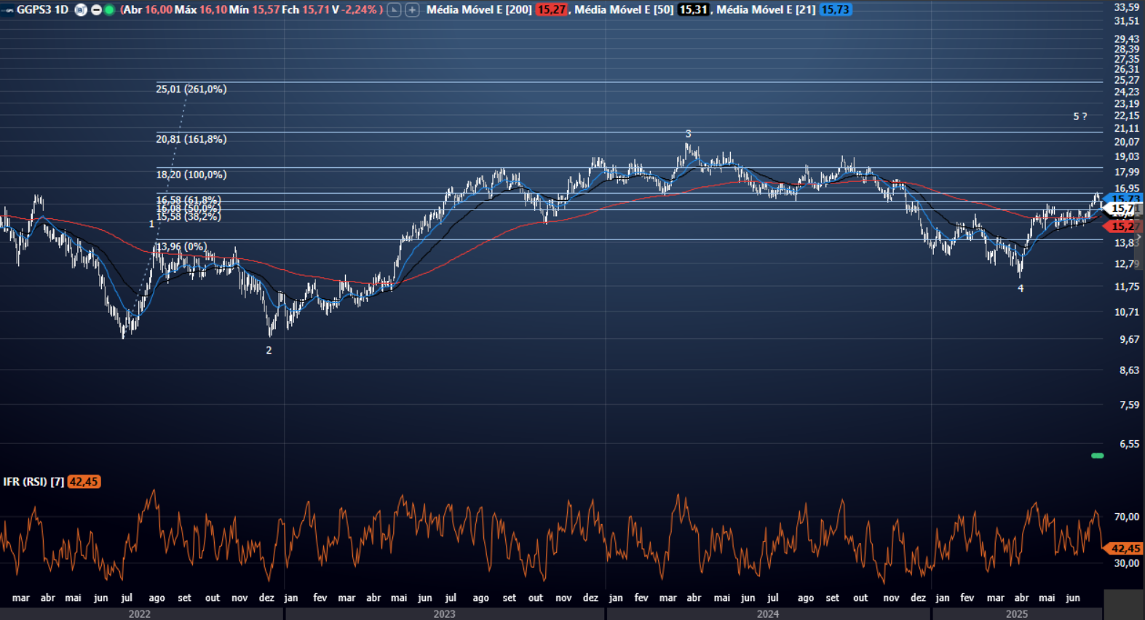Click the 6,55 price axis label

pos(1129,444)
